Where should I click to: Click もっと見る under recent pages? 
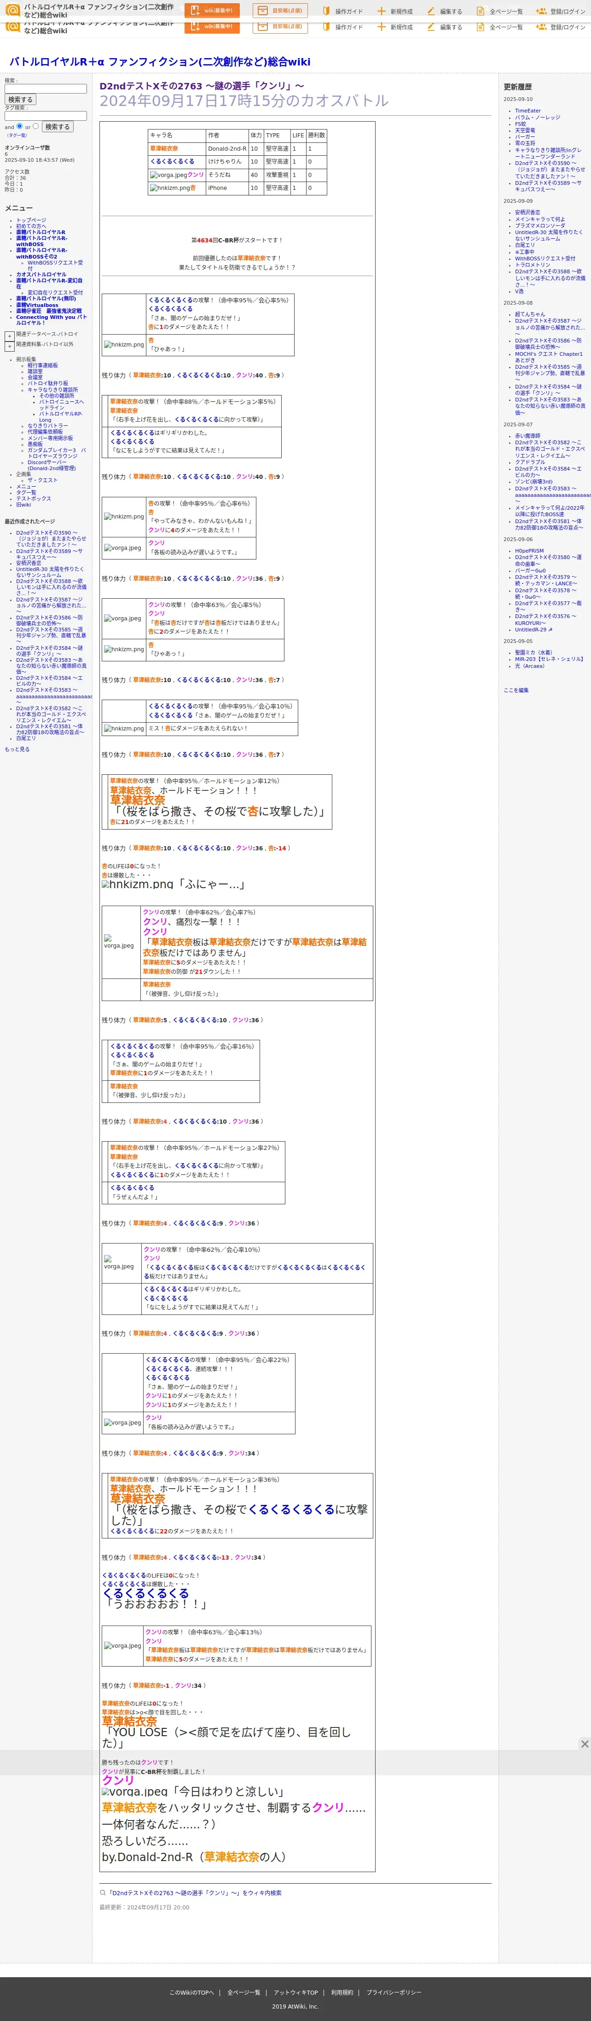coord(17,749)
